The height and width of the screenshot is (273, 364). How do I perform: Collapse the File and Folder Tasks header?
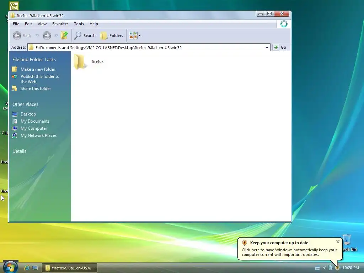point(34,59)
